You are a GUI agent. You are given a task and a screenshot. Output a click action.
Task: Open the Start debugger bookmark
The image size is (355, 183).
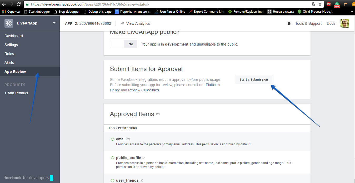pos(37,12)
